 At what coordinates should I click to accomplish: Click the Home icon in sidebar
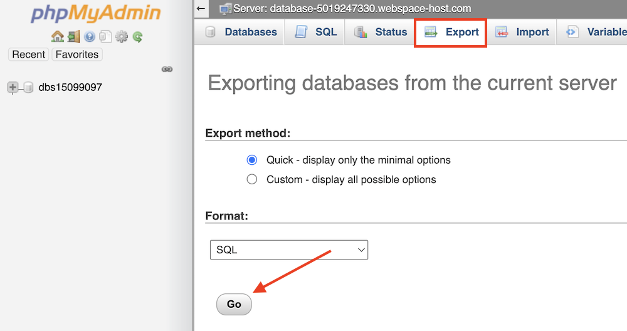coord(57,37)
